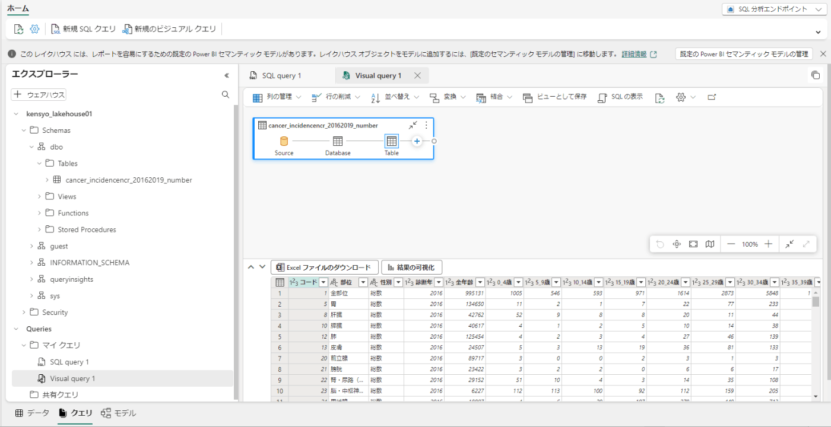Select the Security folder

pyautogui.click(x=55, y=313)
